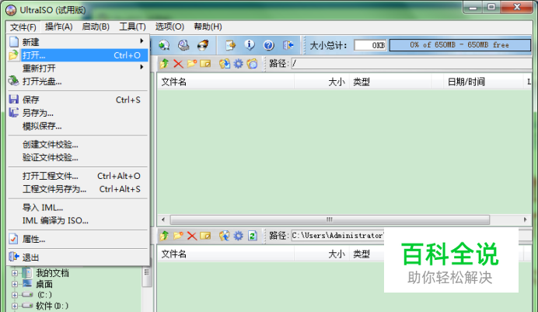The height and width of the screenshot is (312, 538).
Task: Click the blue gear icon in lower local pane toolbar
Action: point(238,236)
